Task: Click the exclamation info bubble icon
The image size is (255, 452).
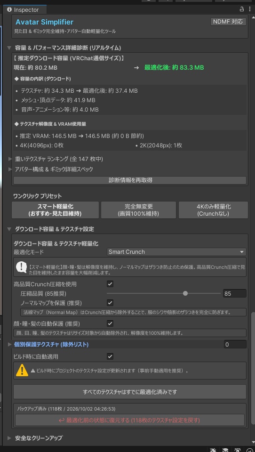Action: pos(22,267)
